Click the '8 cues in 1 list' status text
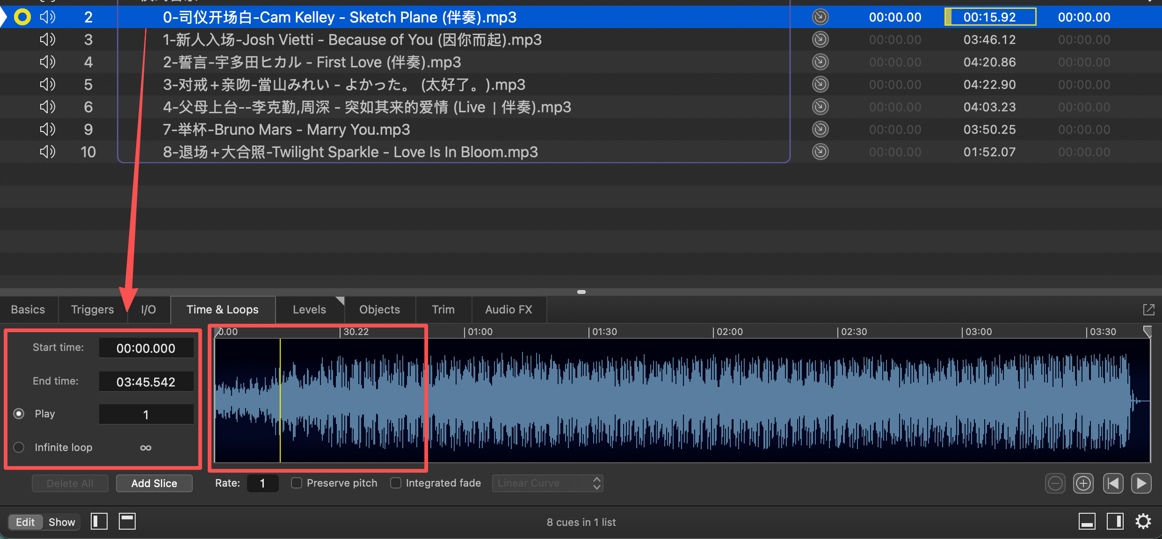Image resolution: width=1162 pixels, height=539 pixels. coord(581,522)
